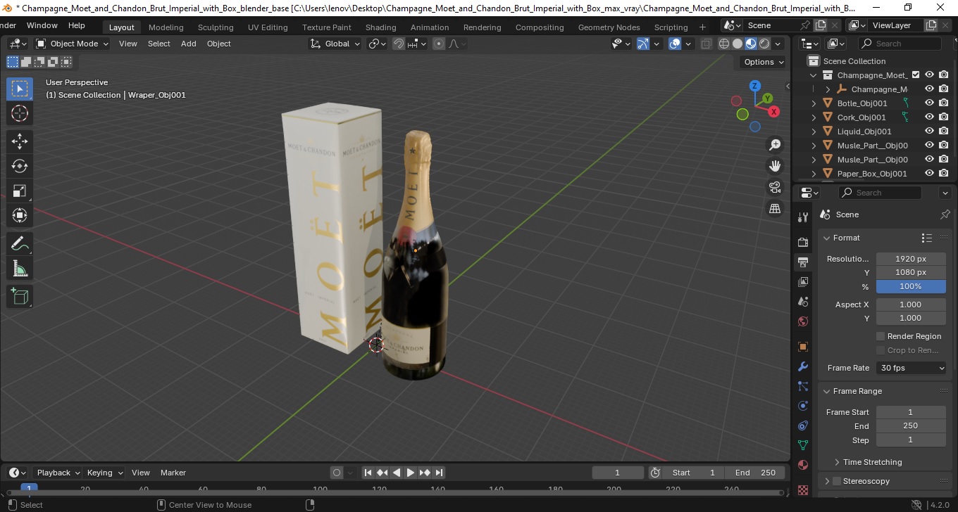Collapse the Frame Range panel
The image size is (958, 512).
pyautogui.click(x=827, y=391)
